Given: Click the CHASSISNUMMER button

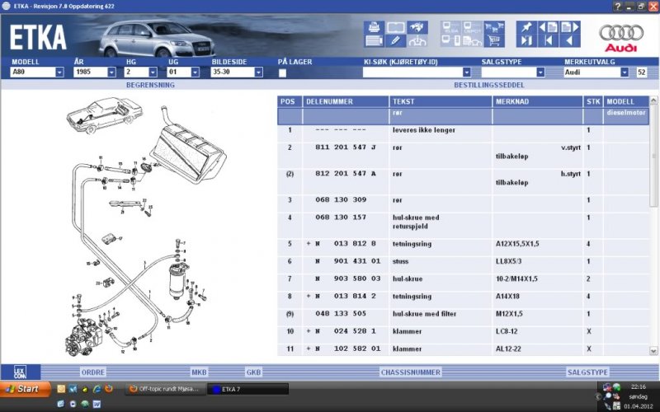Looking at the screenshot, I should click(x=408, y=372).
